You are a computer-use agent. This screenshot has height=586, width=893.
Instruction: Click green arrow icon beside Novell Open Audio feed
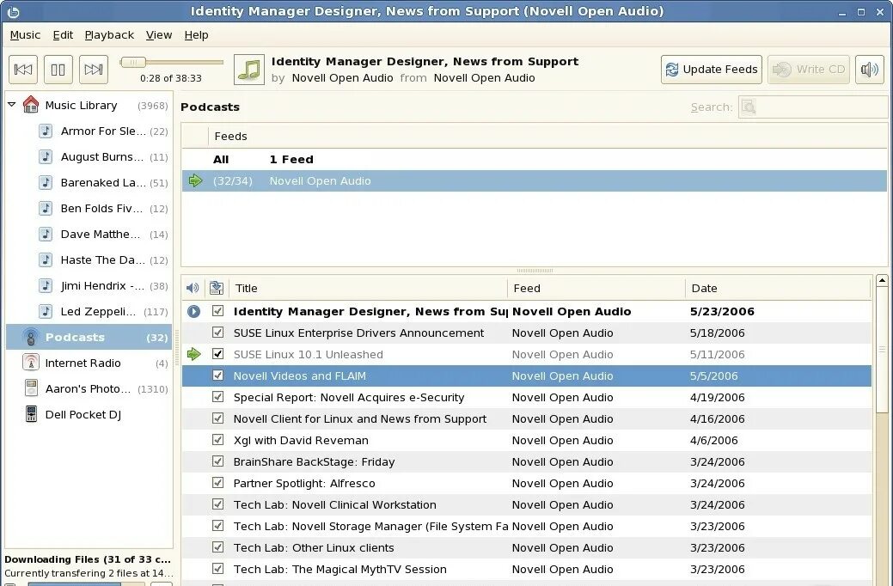(x=195, y=181)
